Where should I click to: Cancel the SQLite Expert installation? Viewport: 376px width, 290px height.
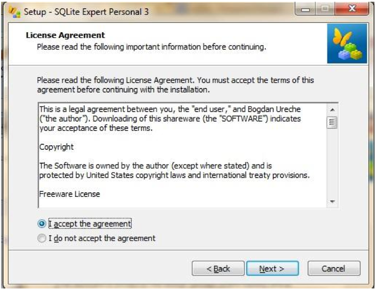tap(334, 269)
